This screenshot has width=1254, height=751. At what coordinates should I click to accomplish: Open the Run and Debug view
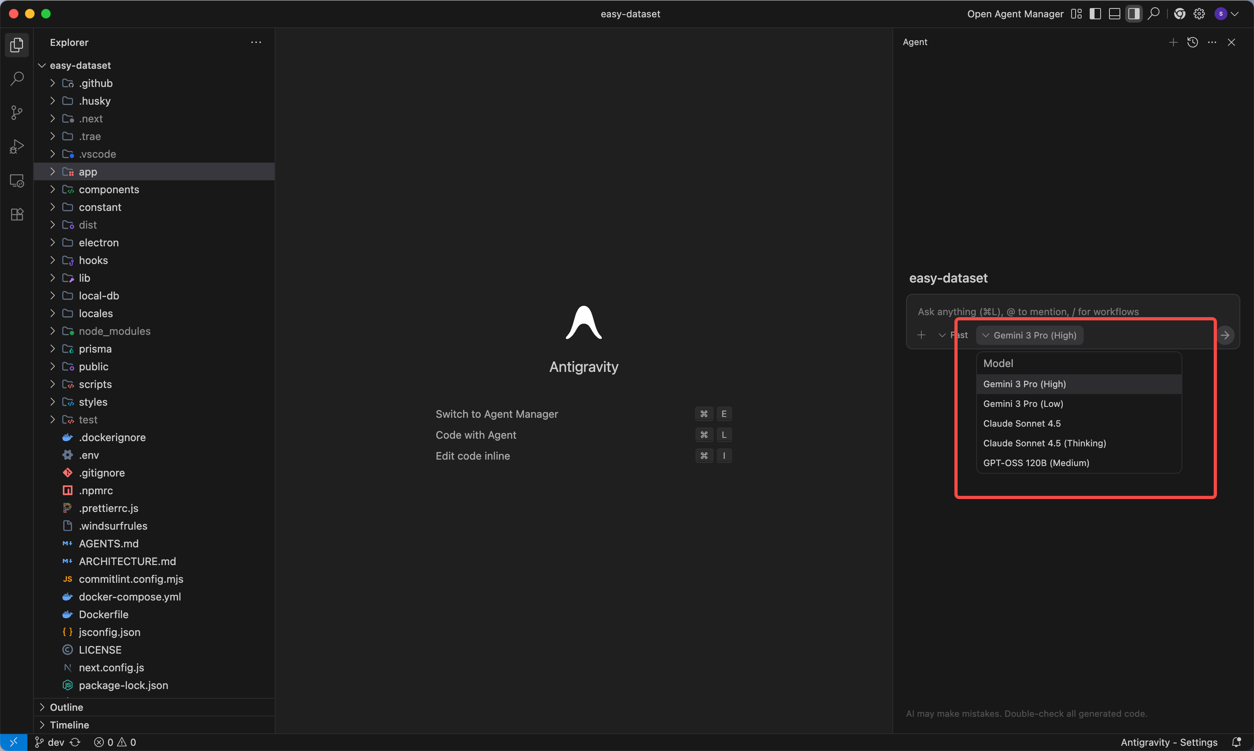point(17,146)
